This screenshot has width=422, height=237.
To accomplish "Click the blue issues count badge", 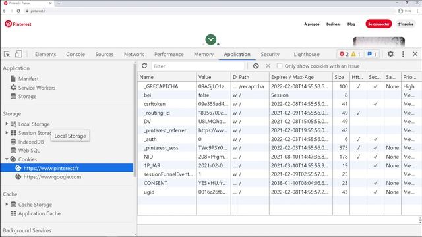I will click(372, 54).
